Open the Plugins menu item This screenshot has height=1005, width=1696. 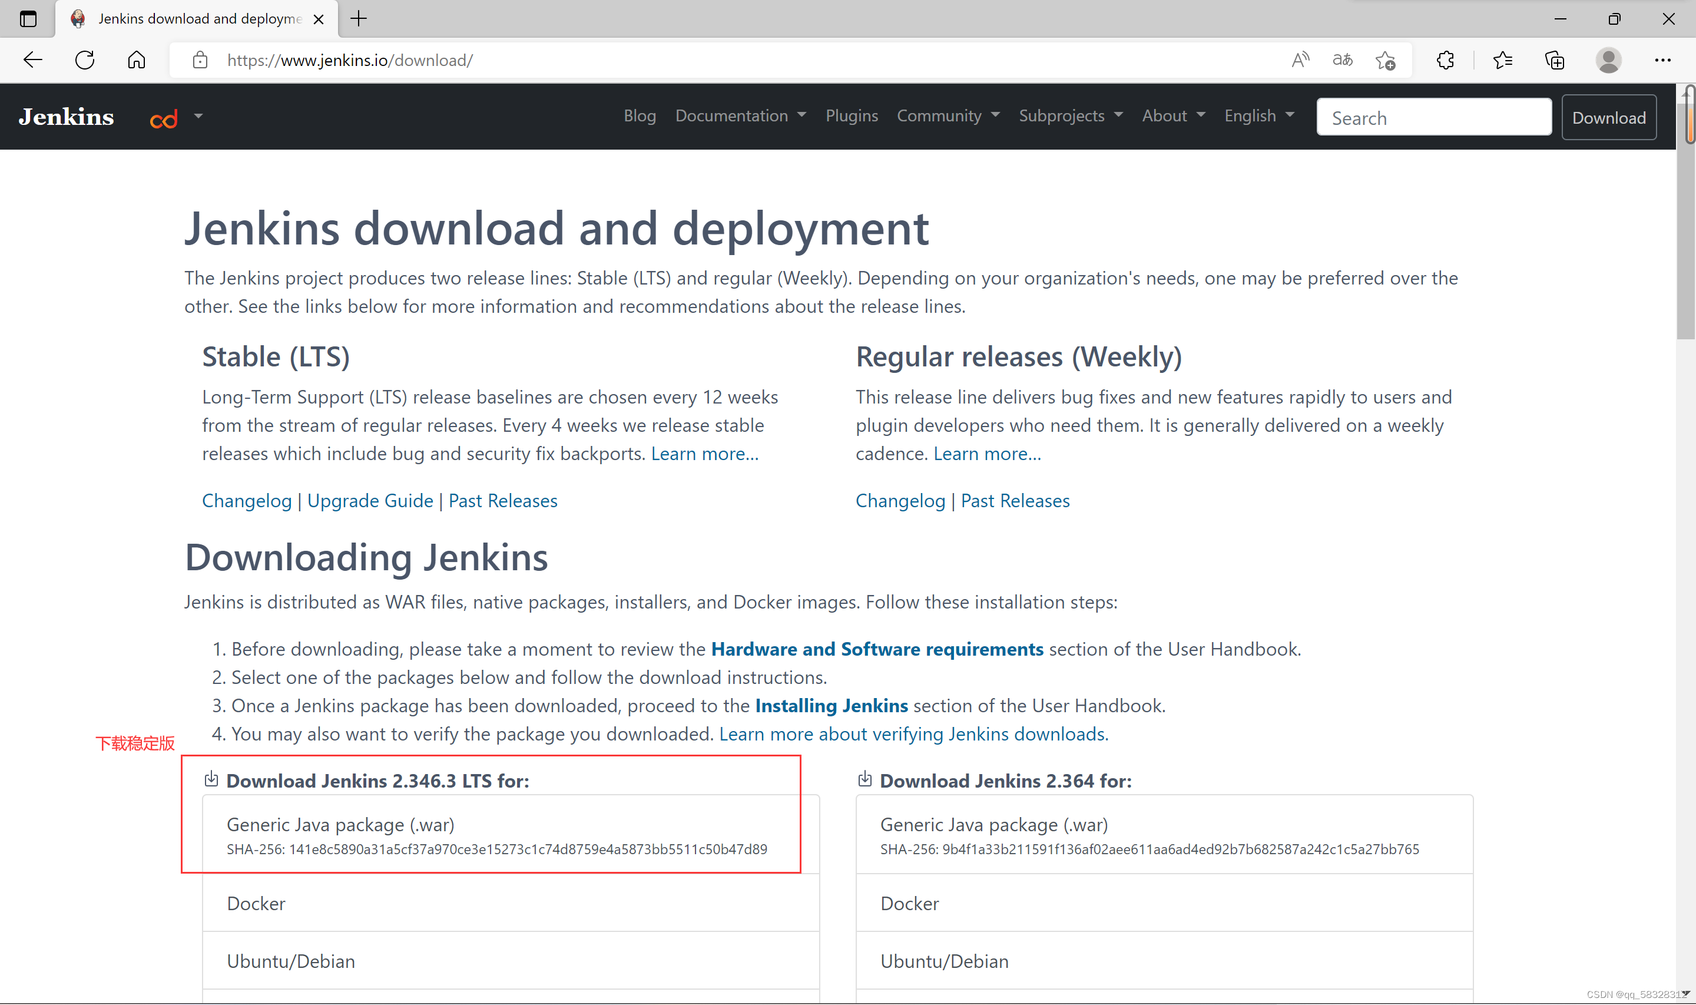tap(852, 116)
